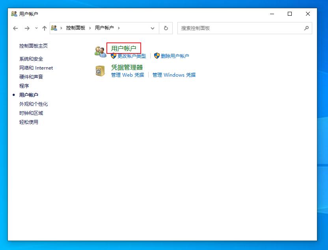Select 用户帐户 in left sidebar
Image resolution: width=328 pixels, height=250 pixels.
[x=29, y=95]
